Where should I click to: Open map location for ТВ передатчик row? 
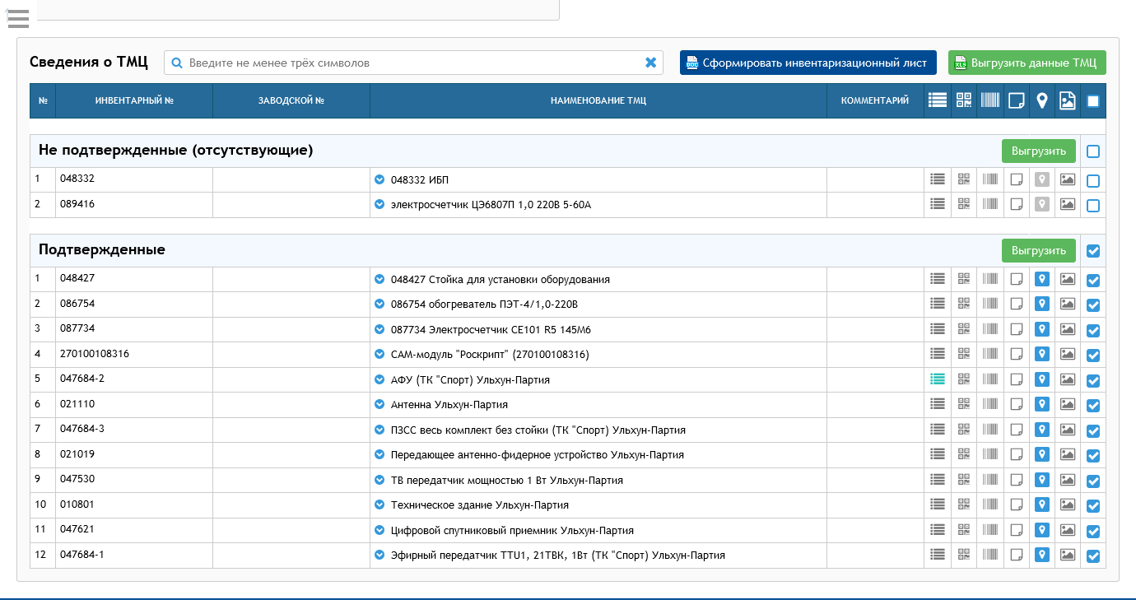1042,480
